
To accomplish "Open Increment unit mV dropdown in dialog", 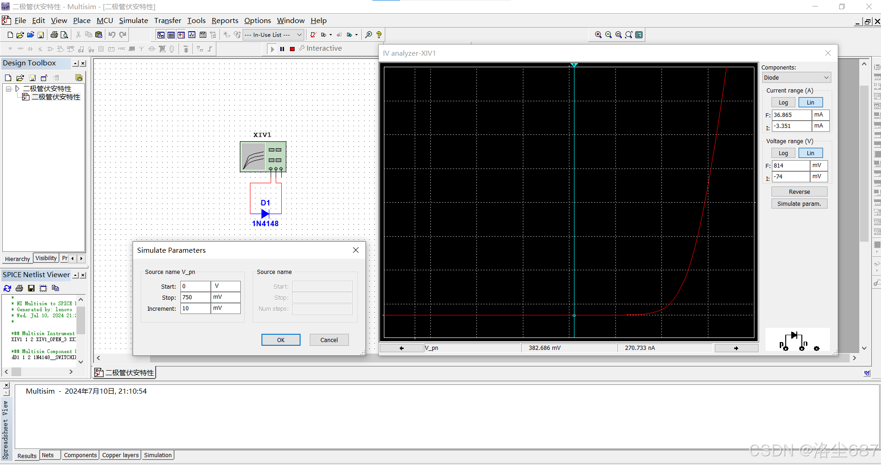I will 226,308.
